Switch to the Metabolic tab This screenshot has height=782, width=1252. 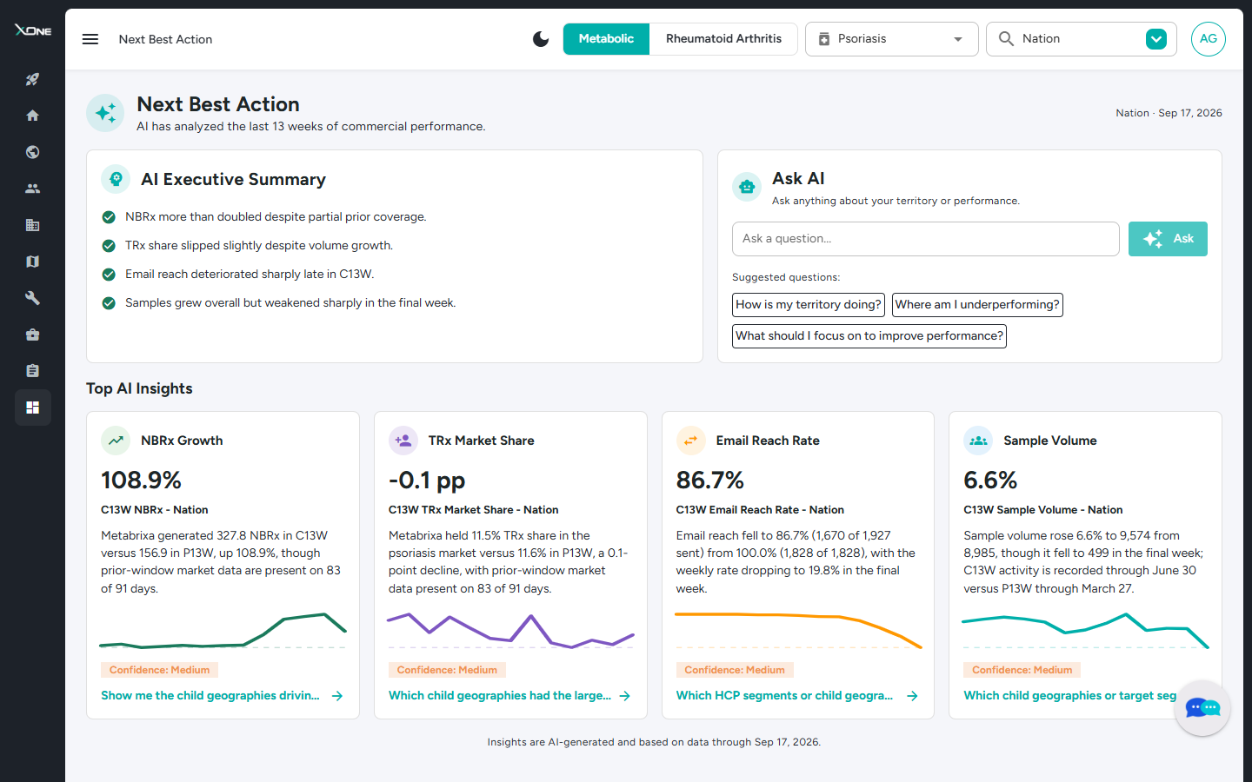point(606,39)
